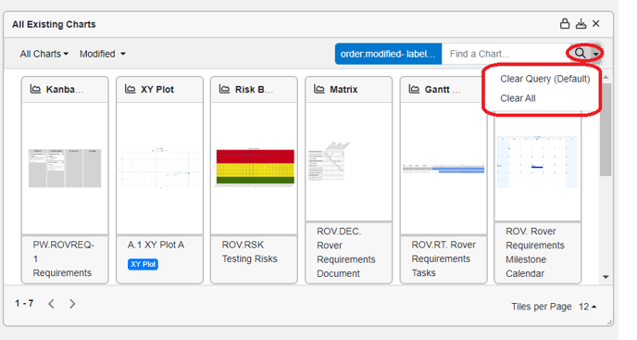Click the All Existing Charts panel title
Viewport: 637px width, 340px height.
[54, 24]
